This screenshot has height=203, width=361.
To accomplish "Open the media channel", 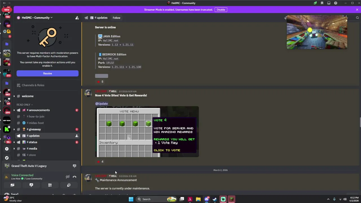I will pos(47,149).
